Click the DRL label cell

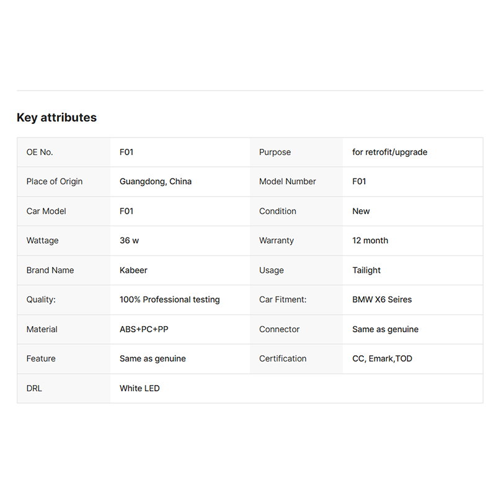[64, 389]
